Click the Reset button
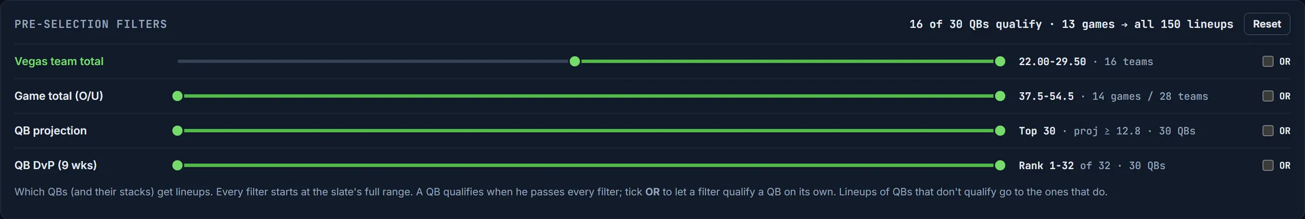Screen dimensions: 1305x219 click(x=1266, y=24)
